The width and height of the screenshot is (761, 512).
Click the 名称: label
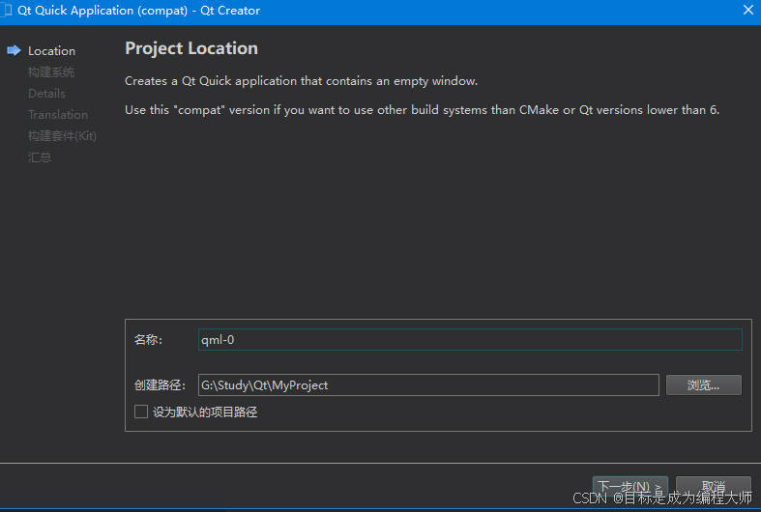coord(148,340)
